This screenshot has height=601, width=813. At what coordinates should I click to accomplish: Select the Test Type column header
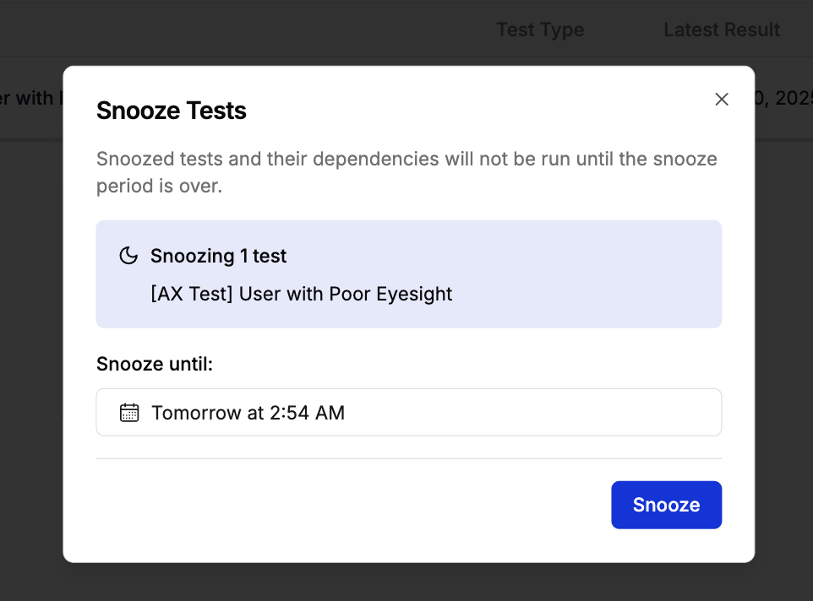pyautogui.click(x=540, y=30)
